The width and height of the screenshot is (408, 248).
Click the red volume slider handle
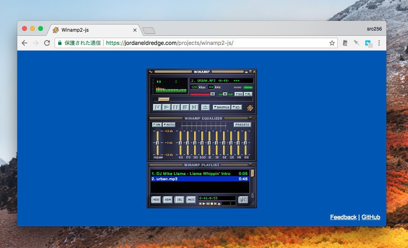[212, 94]
